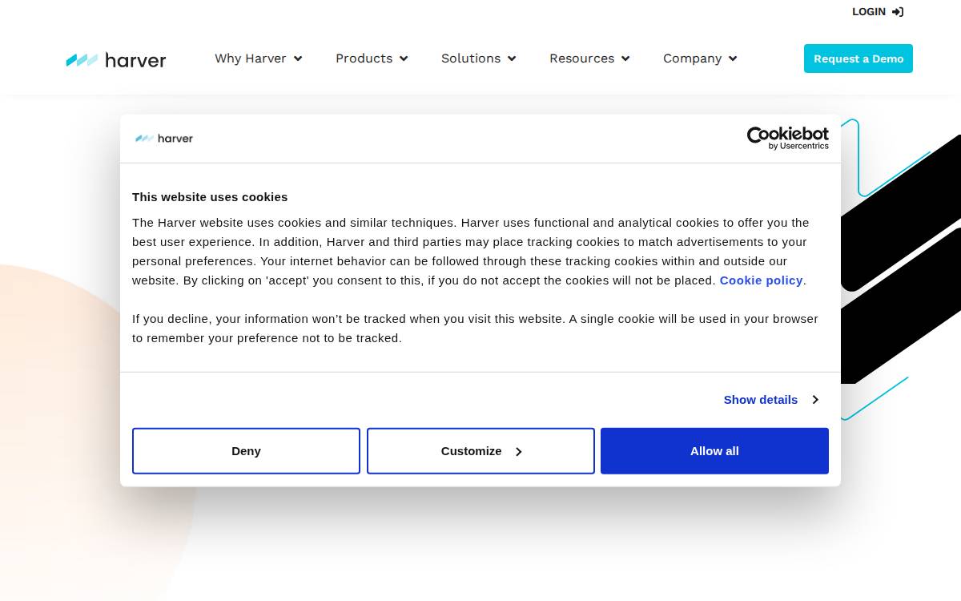This screenshot has width=961, height=601.
Task: Expand the Show details chevron
Action: [815, 399]
